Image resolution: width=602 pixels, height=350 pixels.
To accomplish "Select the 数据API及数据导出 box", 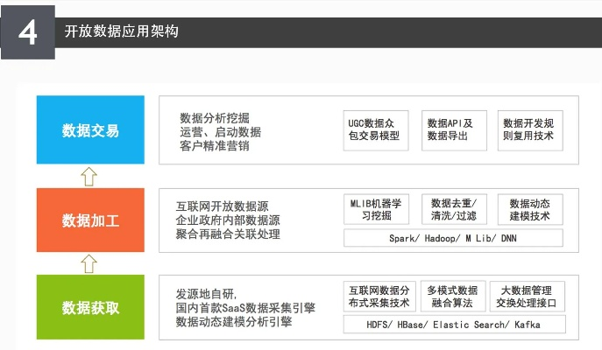I will [x=454, y=130].
